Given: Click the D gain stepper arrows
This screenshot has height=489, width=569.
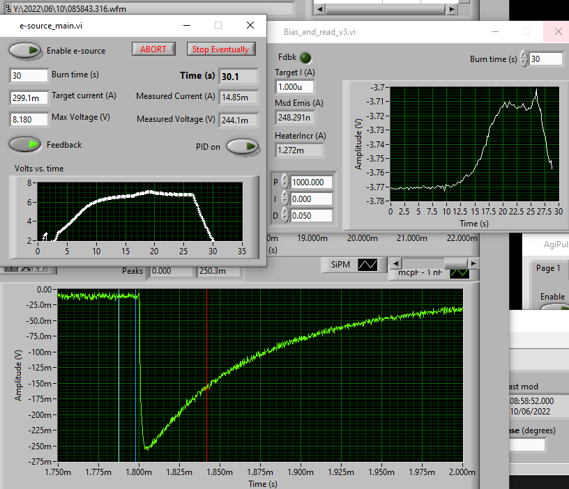Looking at the screenshot, I should pos(285,216).
